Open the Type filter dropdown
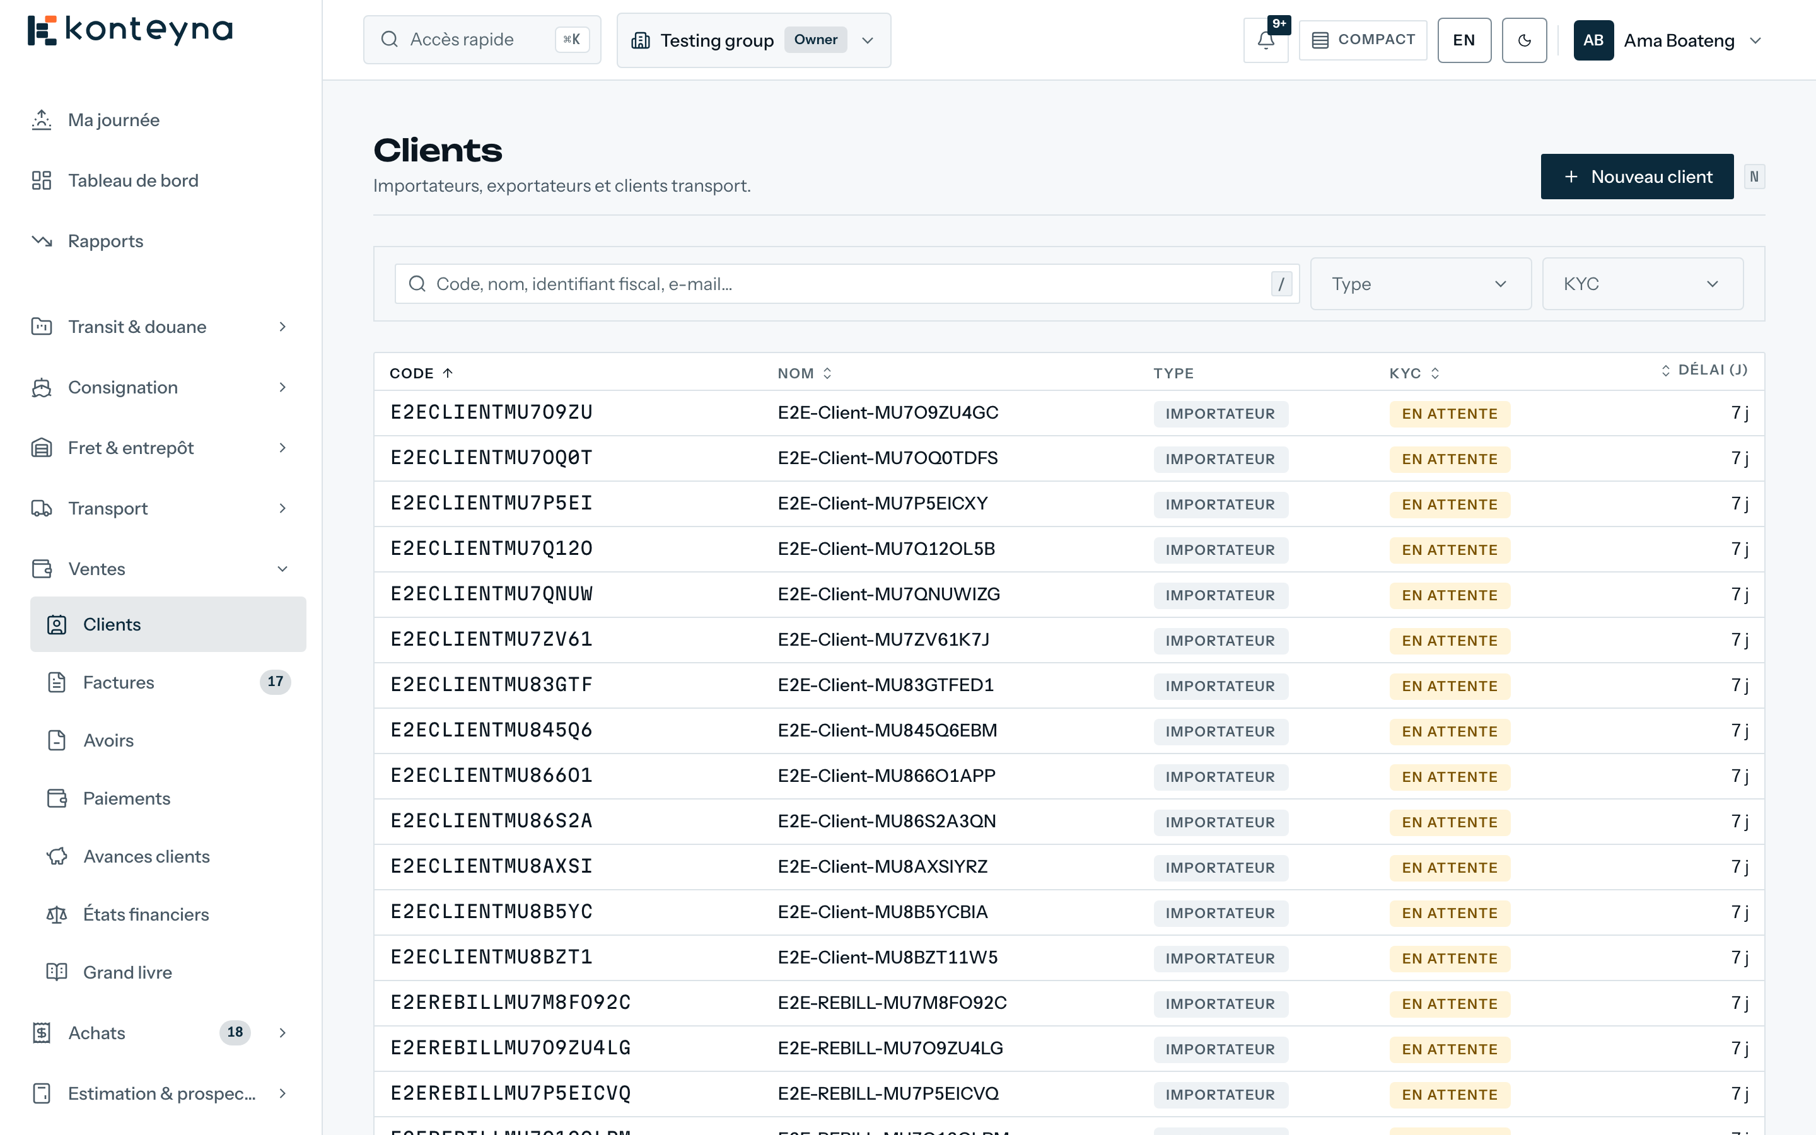 [x=1420, y=284]
